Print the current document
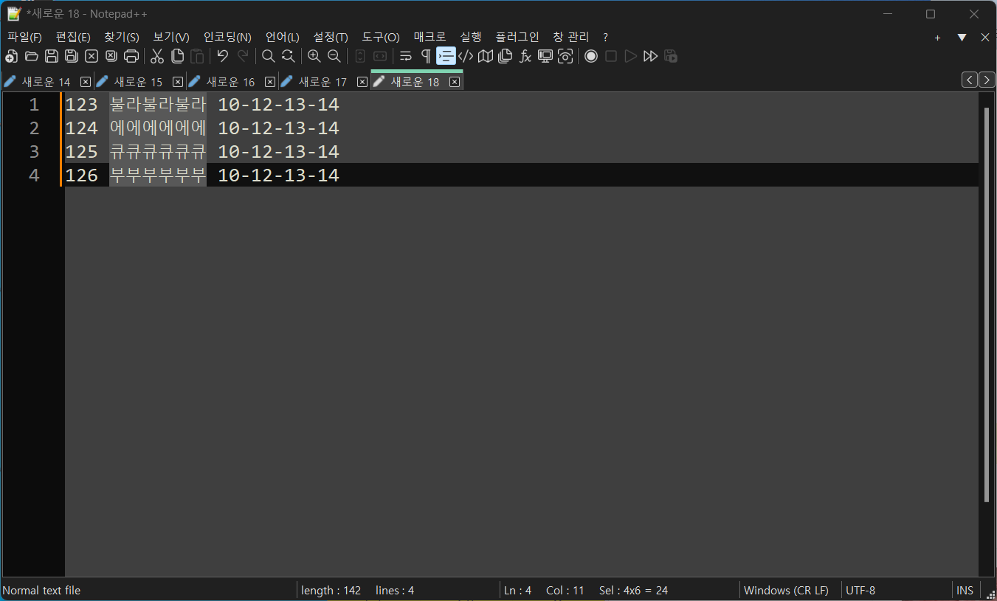The image size is (997, 601). tap(131, 56)
